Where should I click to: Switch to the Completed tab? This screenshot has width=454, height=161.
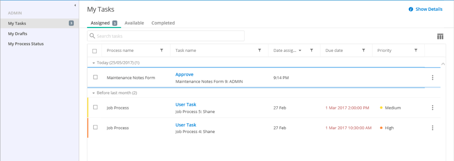[x=163, y=23]
